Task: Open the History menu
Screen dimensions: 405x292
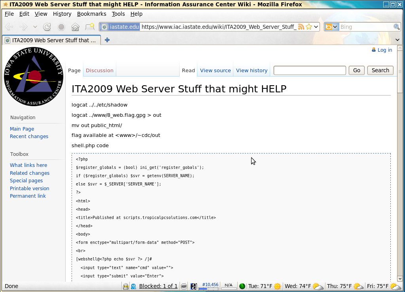Action: coord(62,14)
